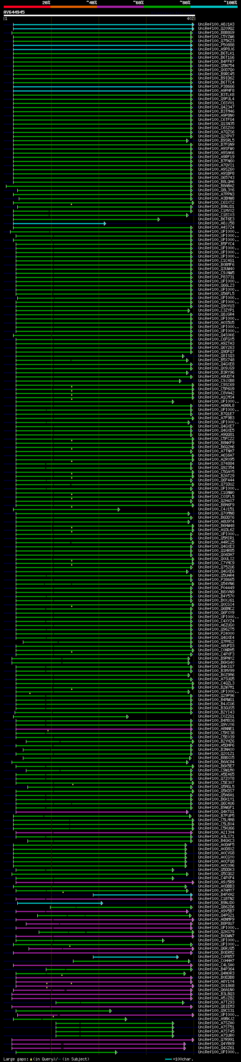This screenshot has width=241, height=1062.
Task: Select hit UniRef100_A7TNH7
Action: tap(216, 451)
